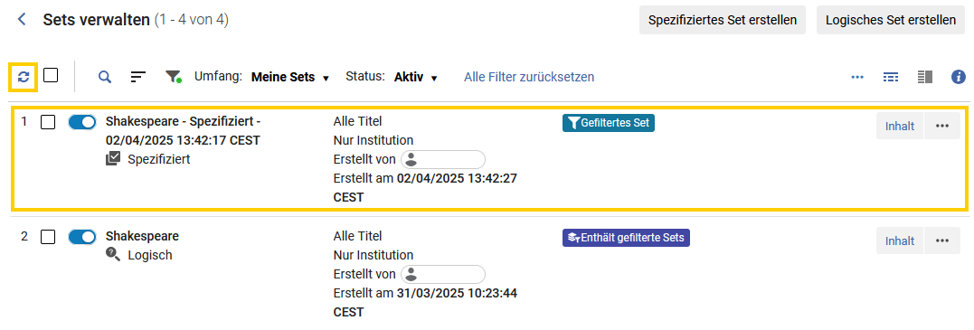Toggle the active switch for row 2
Screen dimensions: 974x330
pyautogui.click(x=82, y=237)
